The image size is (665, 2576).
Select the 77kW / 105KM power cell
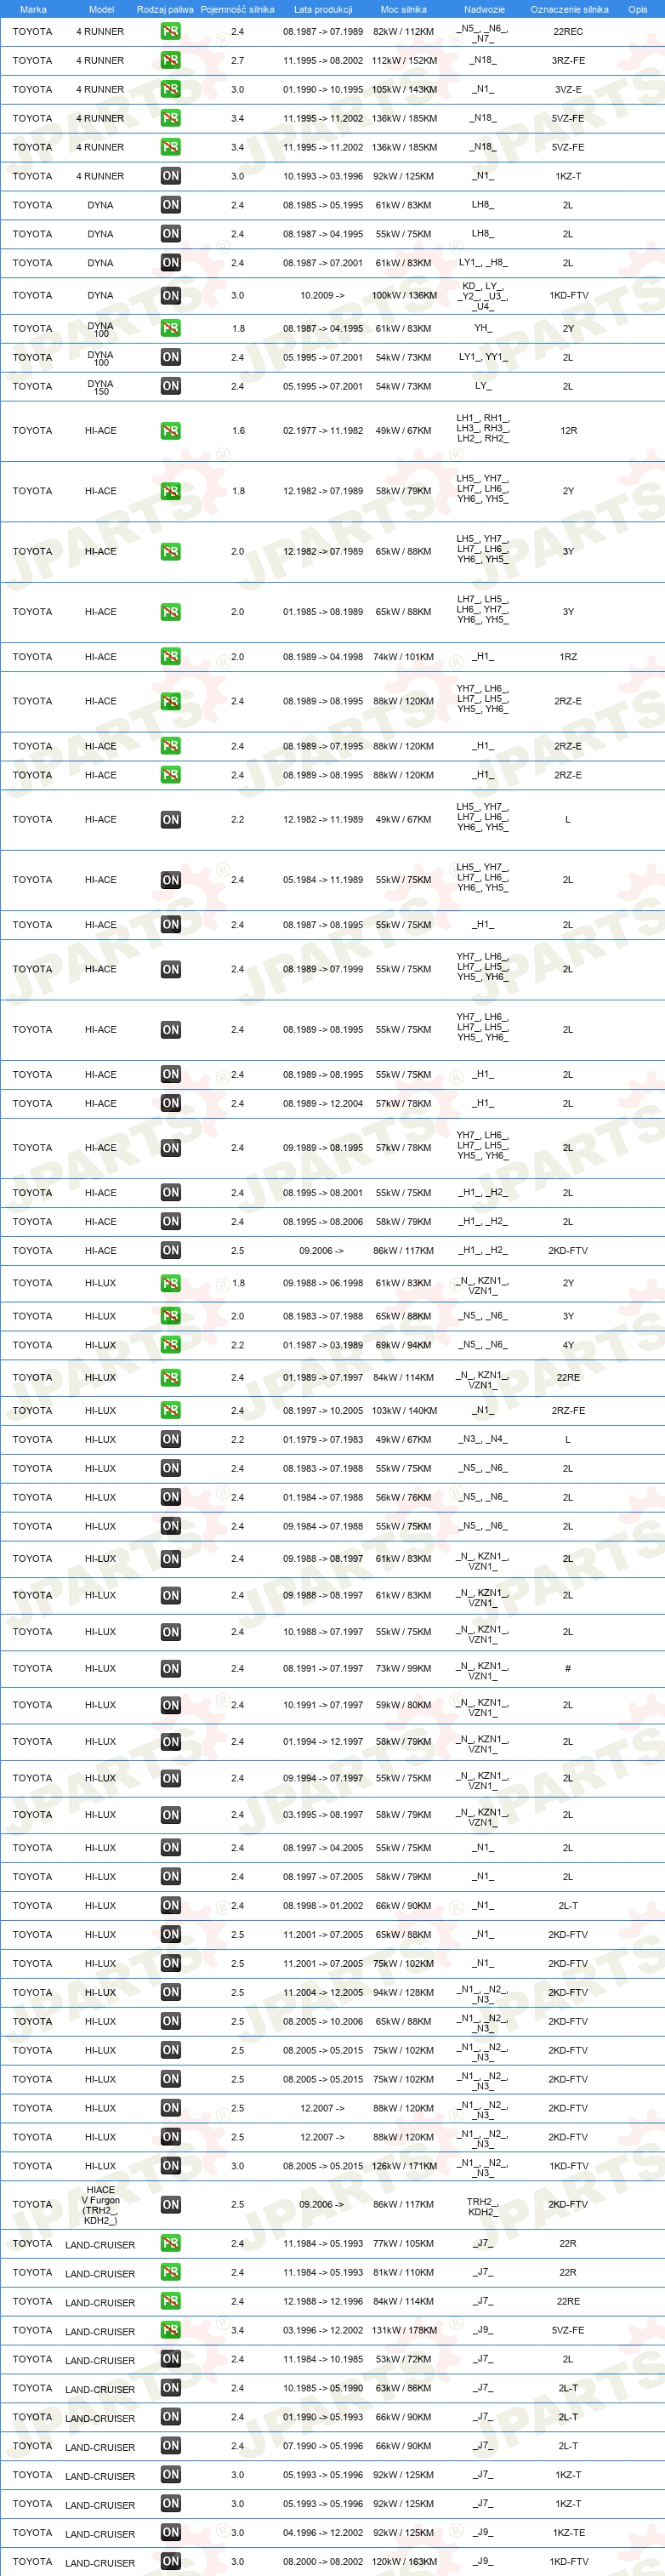tap(404, 2244)
